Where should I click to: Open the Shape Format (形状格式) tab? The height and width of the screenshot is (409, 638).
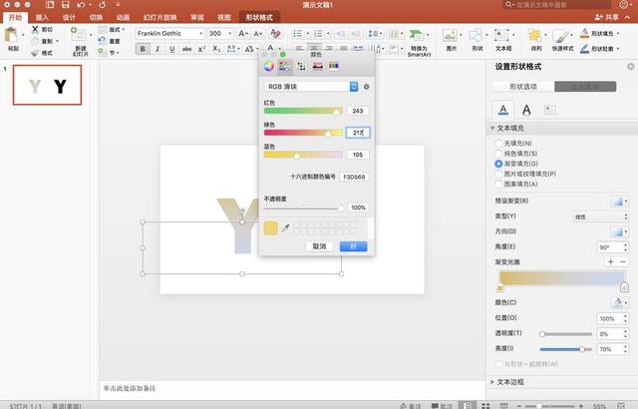click(x=259, y=18)
